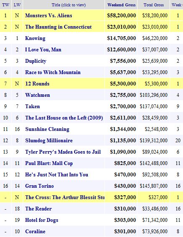
Task: Open the Coraline title link
Action: coord(35,232)
